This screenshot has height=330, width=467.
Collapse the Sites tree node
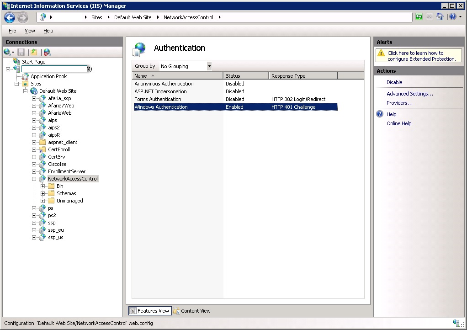[16, 84]
